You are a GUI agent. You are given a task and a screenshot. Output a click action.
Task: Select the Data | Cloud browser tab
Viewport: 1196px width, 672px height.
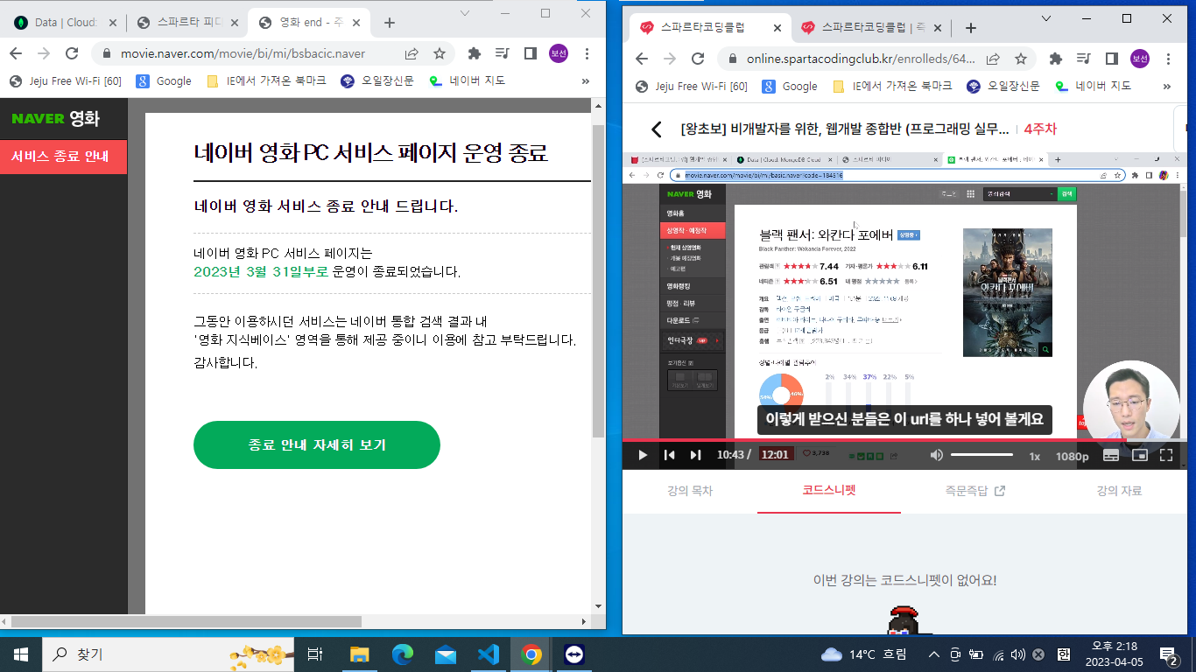(65, 23)
